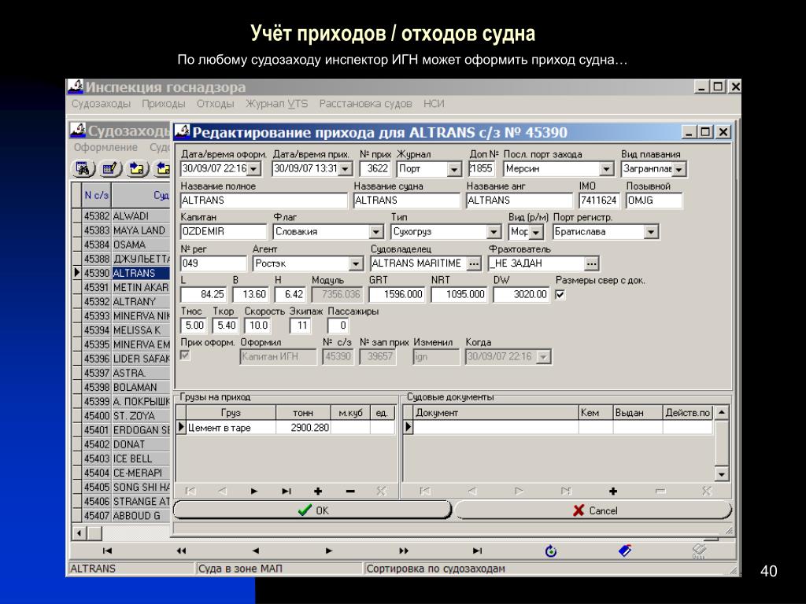Open the Отходы menu
806x604 pixels.
(x=216, y=104)
